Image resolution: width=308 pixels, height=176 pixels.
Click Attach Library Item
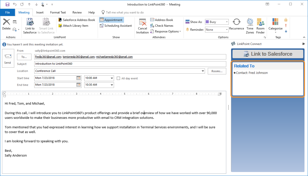[x=73, y=26]
